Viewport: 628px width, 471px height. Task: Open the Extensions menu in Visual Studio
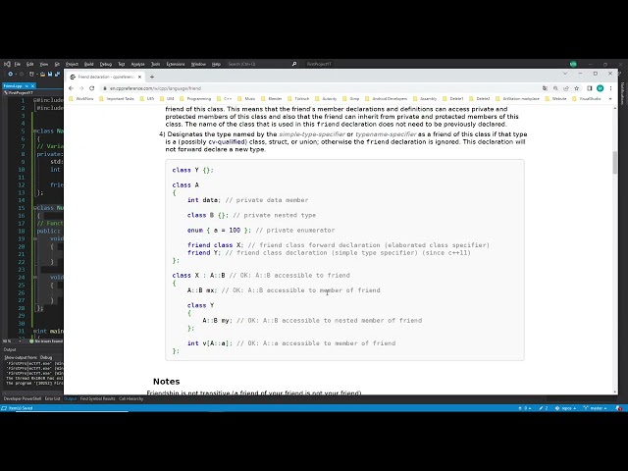tap(176, 64)
